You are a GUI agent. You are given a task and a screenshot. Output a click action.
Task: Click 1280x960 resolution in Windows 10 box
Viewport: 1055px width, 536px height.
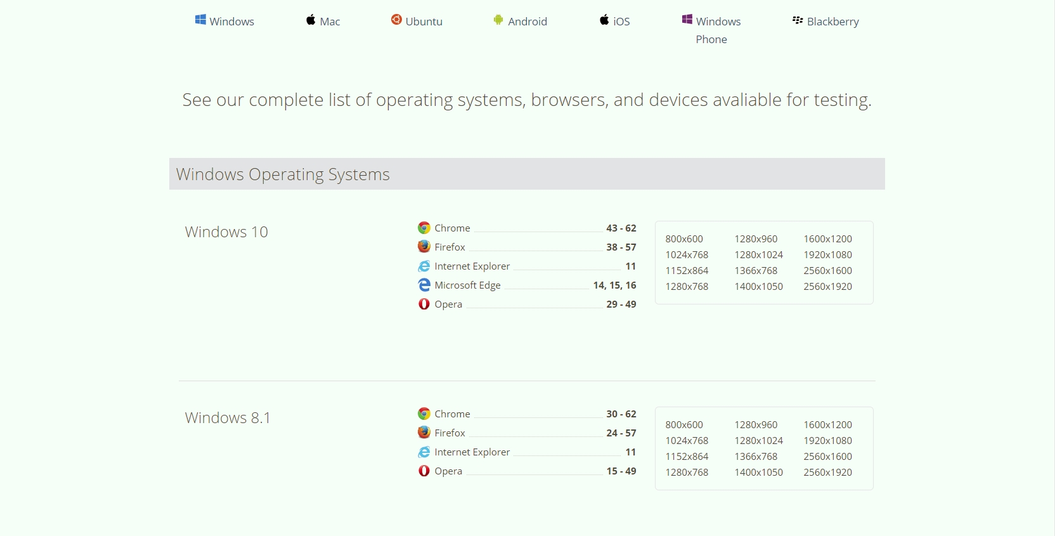click(x=756, y=239)
